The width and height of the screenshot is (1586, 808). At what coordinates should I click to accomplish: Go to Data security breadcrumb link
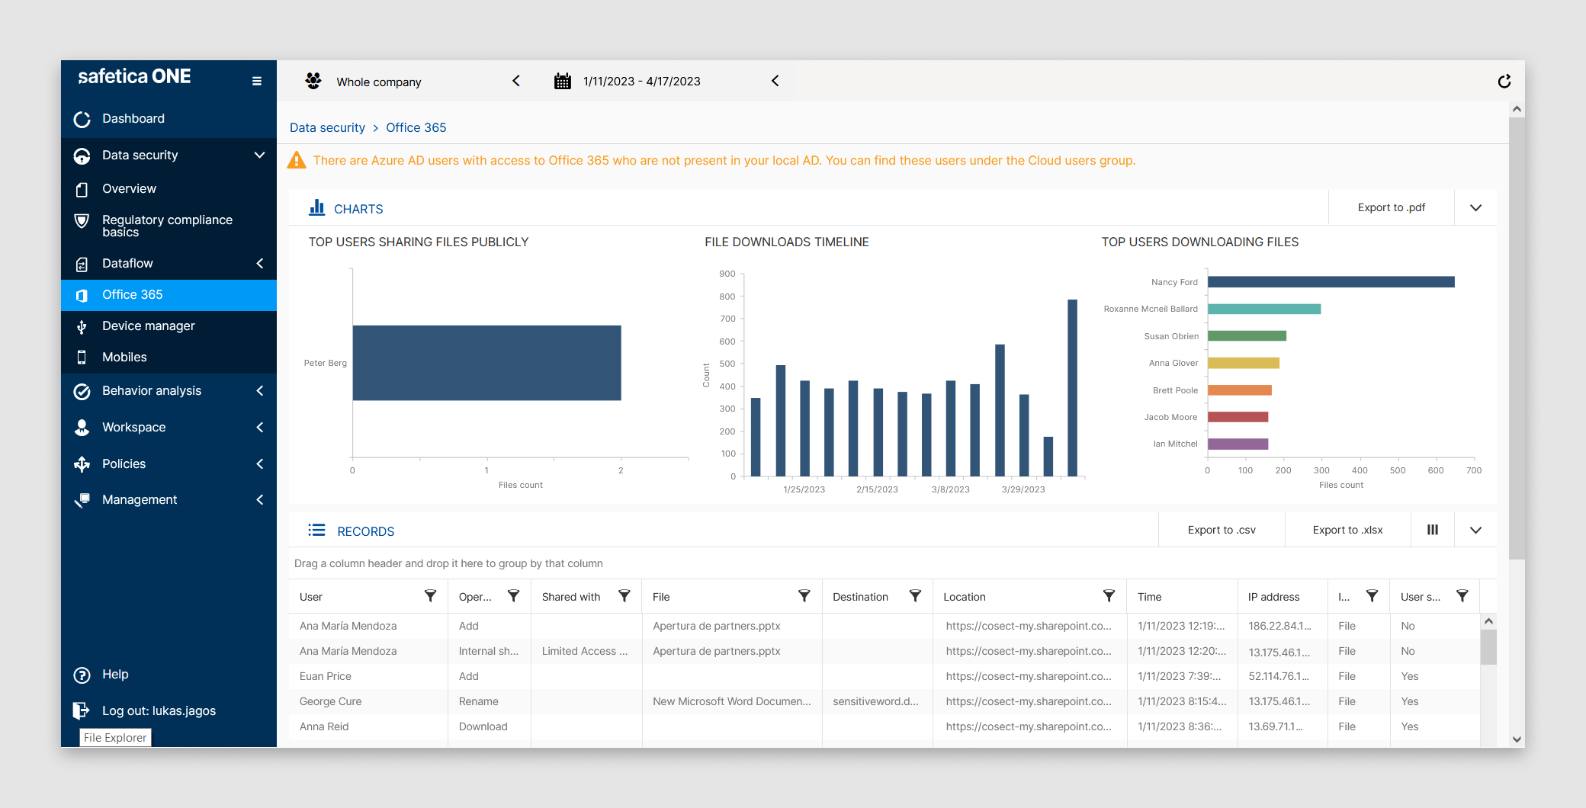tap(327, 128)
